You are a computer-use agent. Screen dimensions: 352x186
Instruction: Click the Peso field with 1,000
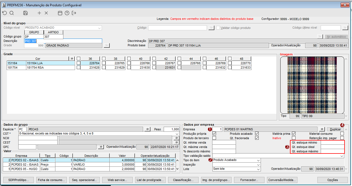pyautogui.click(x=172, y=129)
